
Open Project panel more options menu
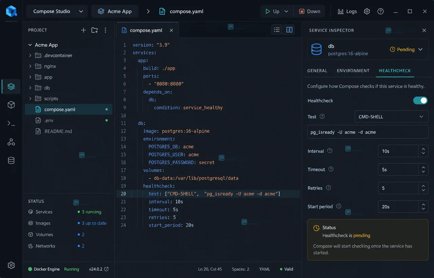click(105, 30)
